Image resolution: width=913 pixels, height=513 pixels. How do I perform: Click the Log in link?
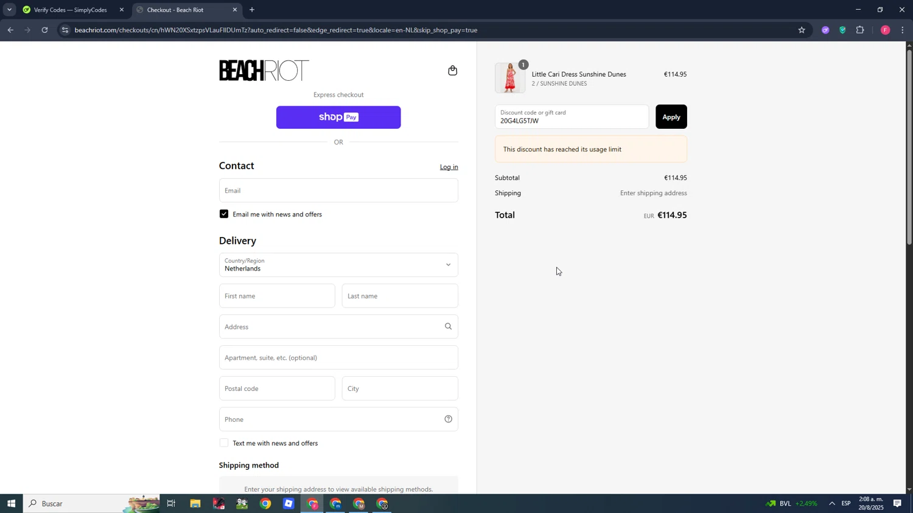pyautogui.click(x=449, y=167)
